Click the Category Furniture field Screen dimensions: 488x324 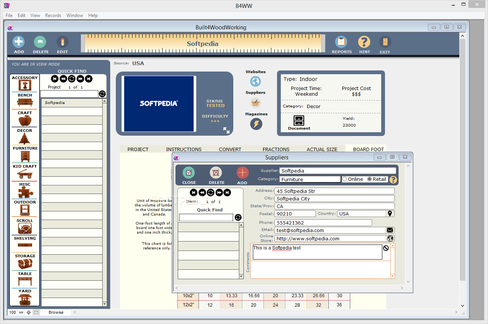tap(310, 179)
